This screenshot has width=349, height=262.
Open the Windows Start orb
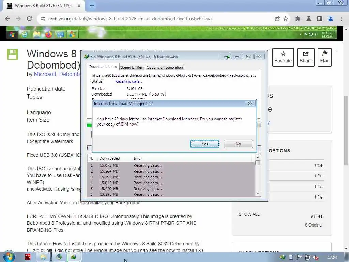(x=9, y=257)
